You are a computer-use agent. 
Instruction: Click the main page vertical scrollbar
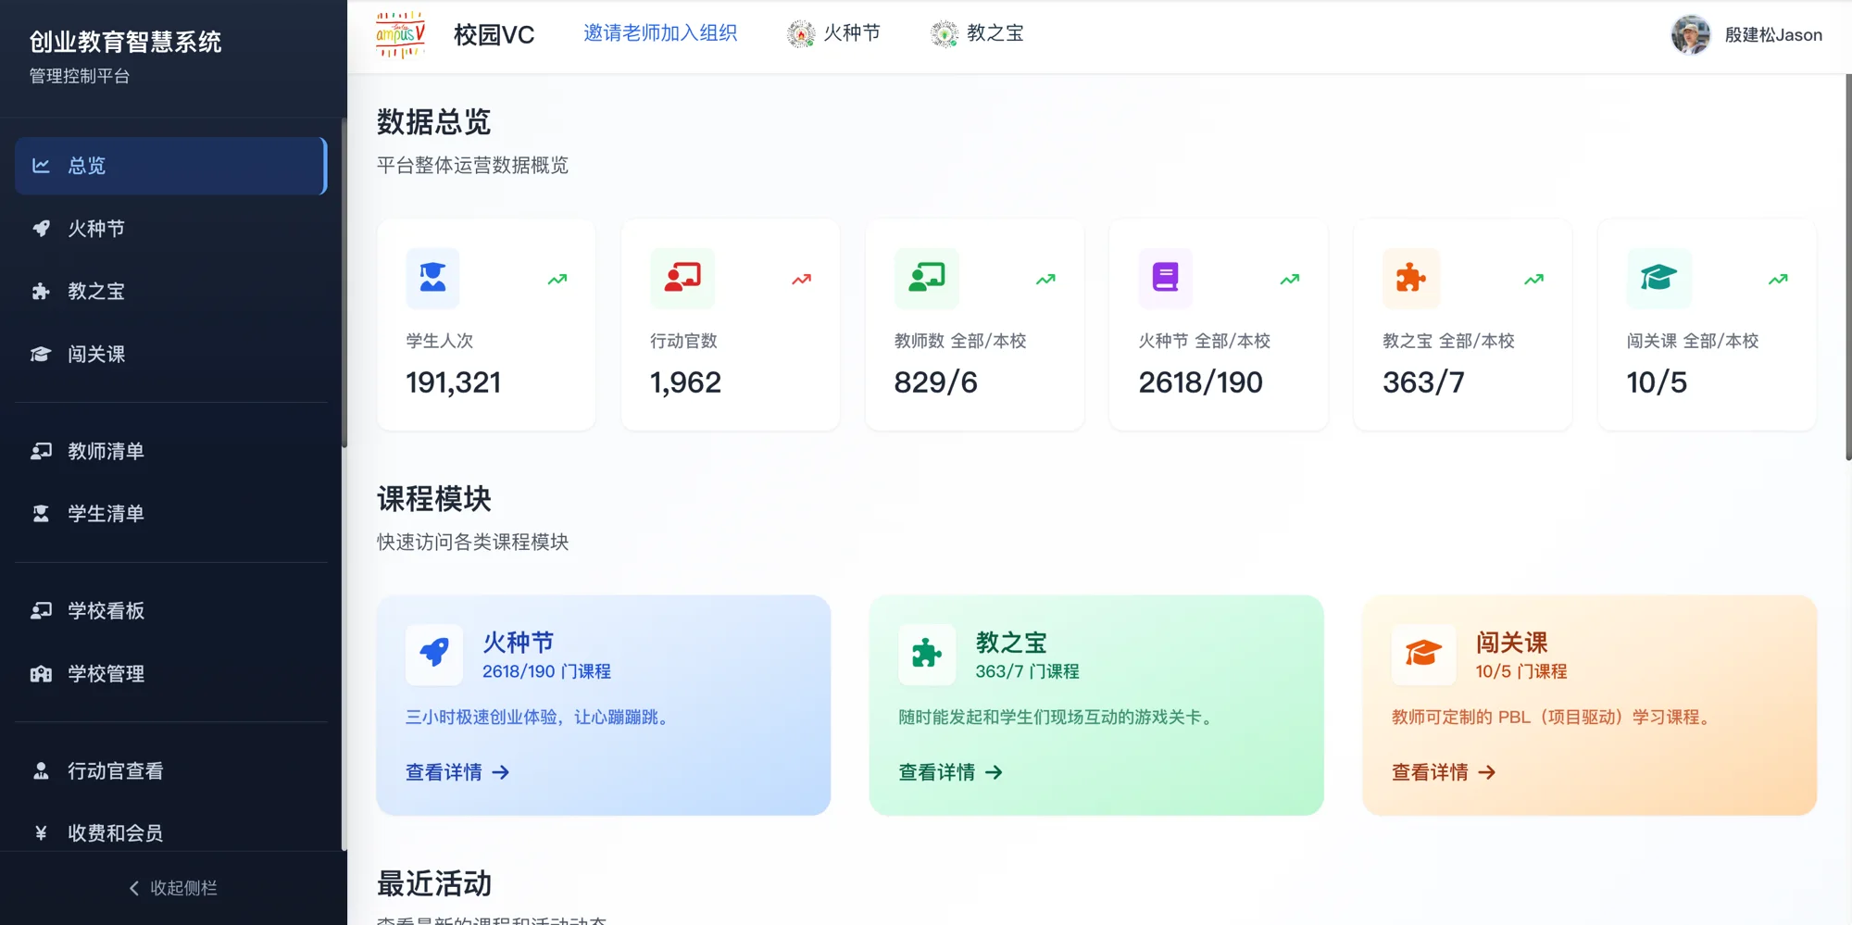coord(1848,269)
